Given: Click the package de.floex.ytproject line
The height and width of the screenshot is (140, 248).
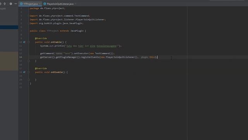Looking at the screenshot, I should coord(47,8).
